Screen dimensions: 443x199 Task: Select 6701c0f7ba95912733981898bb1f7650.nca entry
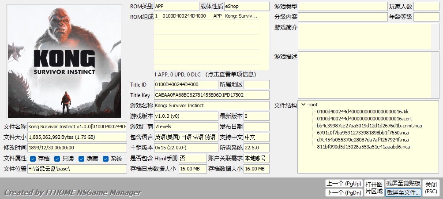coord(363,133)
